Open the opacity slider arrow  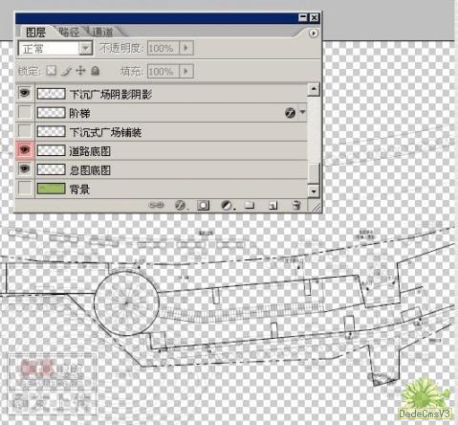tap(186, 48)
